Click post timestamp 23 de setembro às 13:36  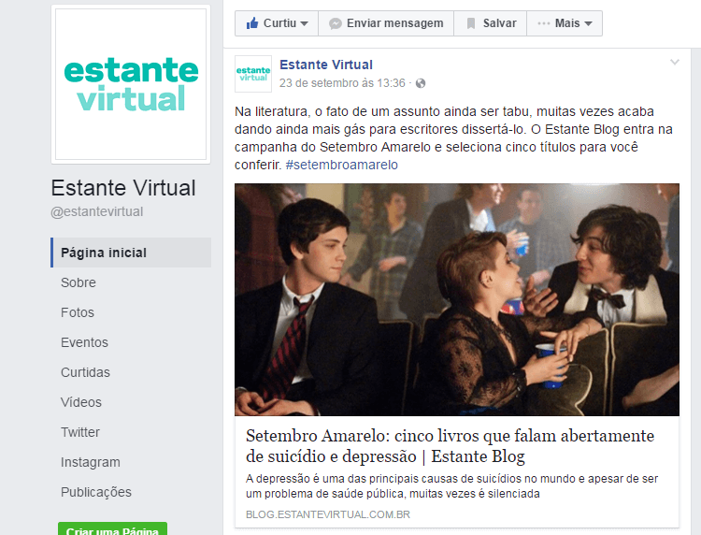pos(342,83)
